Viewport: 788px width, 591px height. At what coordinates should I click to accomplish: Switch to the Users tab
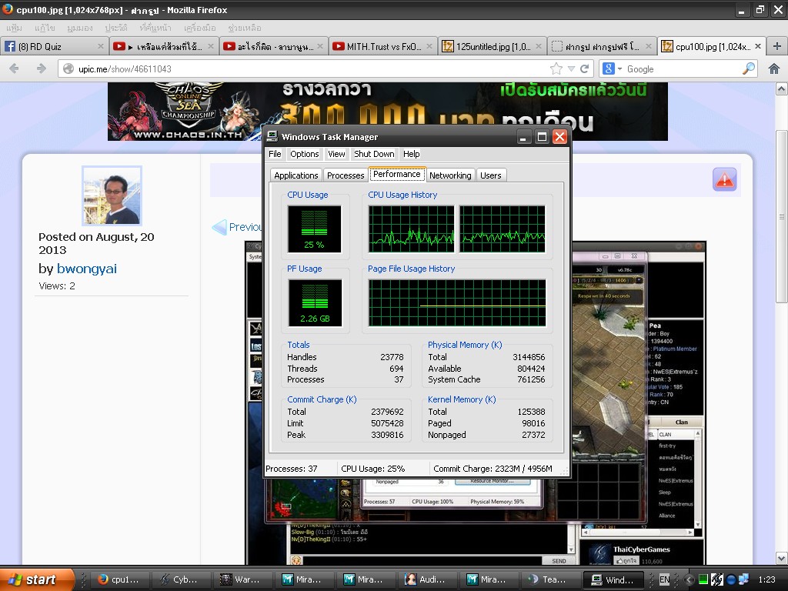(490, 175)
